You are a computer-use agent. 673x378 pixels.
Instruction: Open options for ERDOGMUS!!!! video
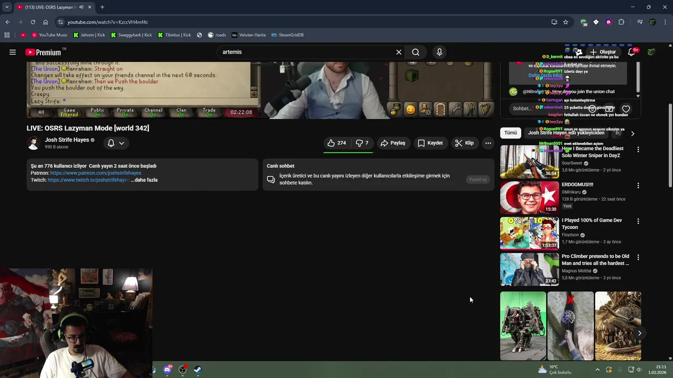point(638,185)
